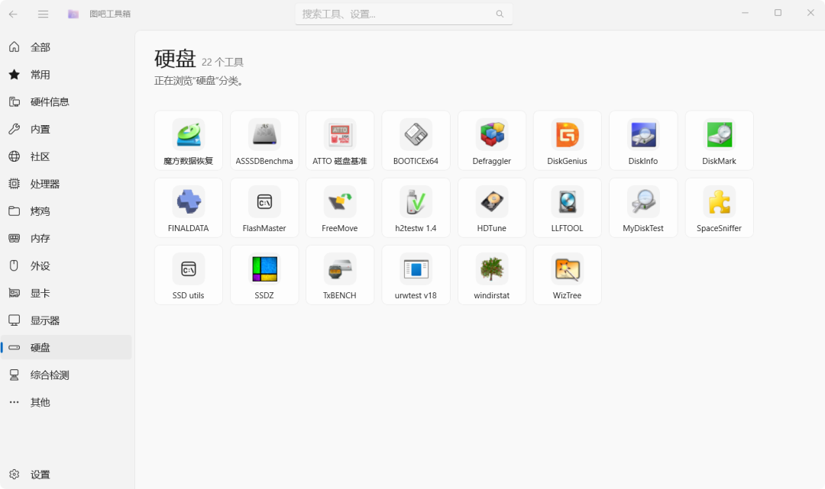Launch BOOTICEx64 tool
The width and height of the screenshot is (825, 489).
(416, 140)
